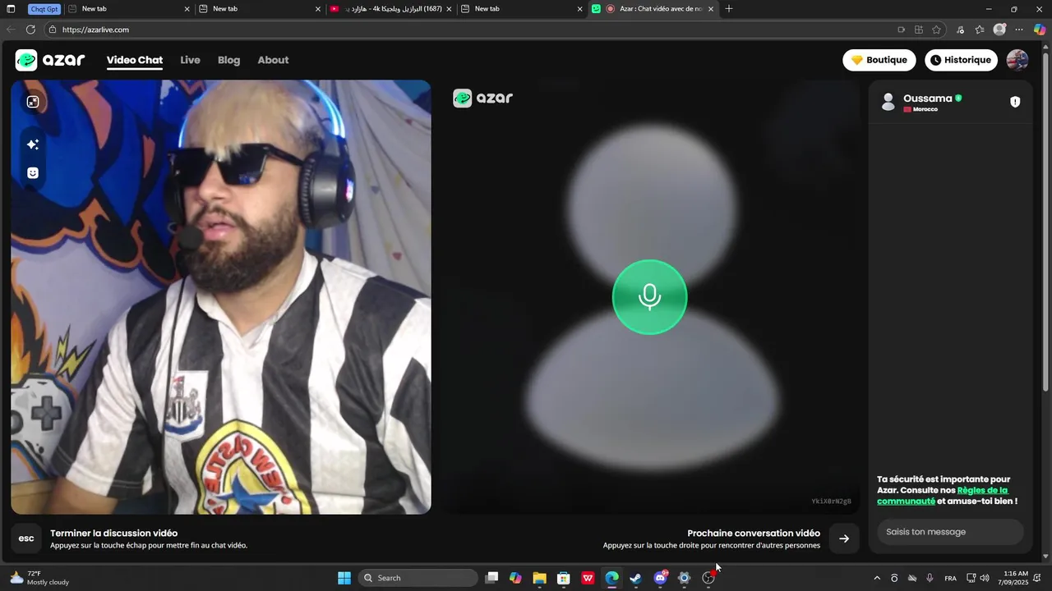Click the name Oussama in the chat panel

click(x=927, y=98)
